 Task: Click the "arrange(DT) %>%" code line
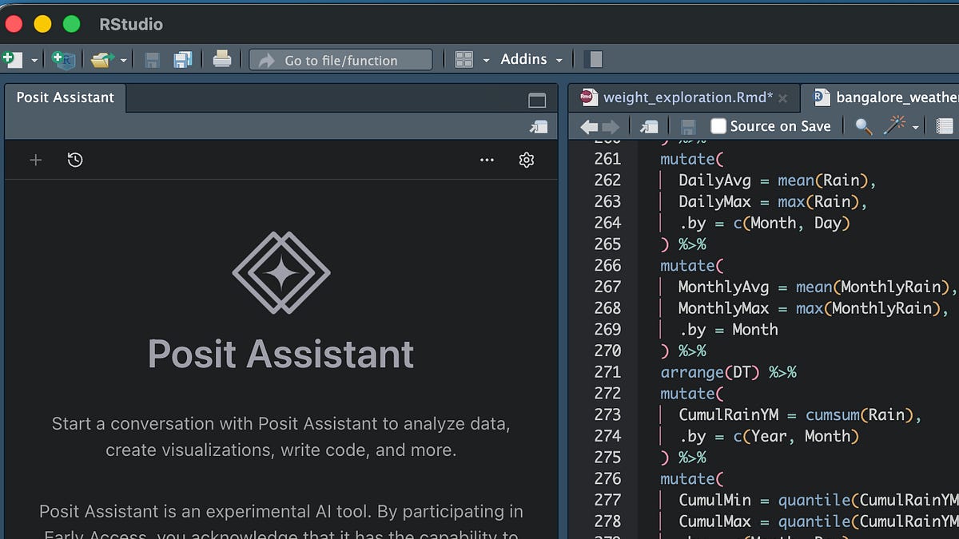click(x=728, y=372)
